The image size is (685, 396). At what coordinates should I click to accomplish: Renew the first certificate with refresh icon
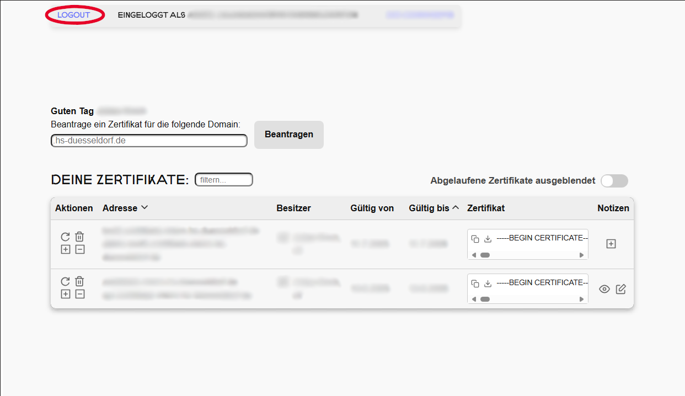[65, 237]
